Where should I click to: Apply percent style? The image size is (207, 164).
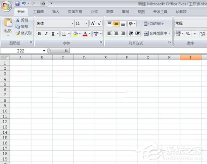pos(188,34)
